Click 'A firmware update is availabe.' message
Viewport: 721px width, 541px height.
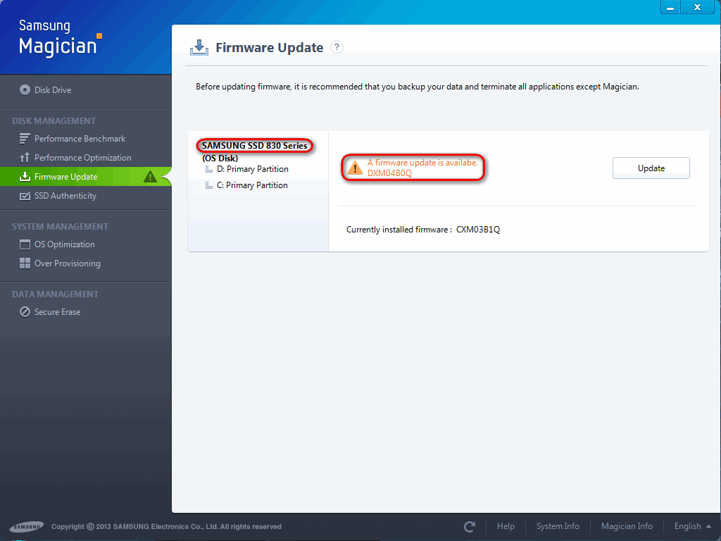(422, 163)
